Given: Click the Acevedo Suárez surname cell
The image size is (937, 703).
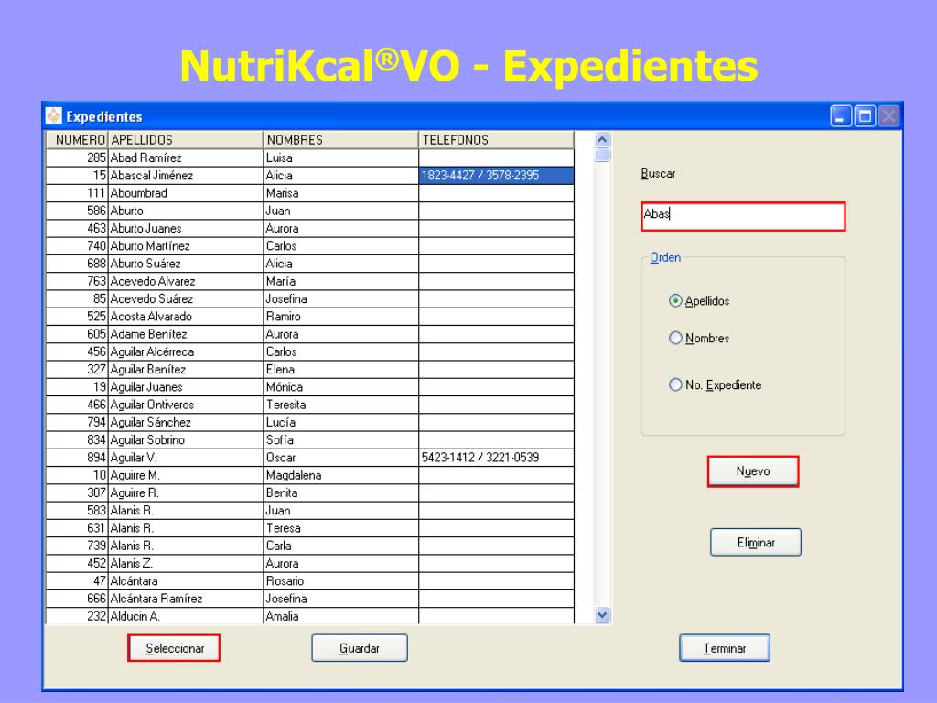Looking at the screenshot, I should (x=186, y=299).
